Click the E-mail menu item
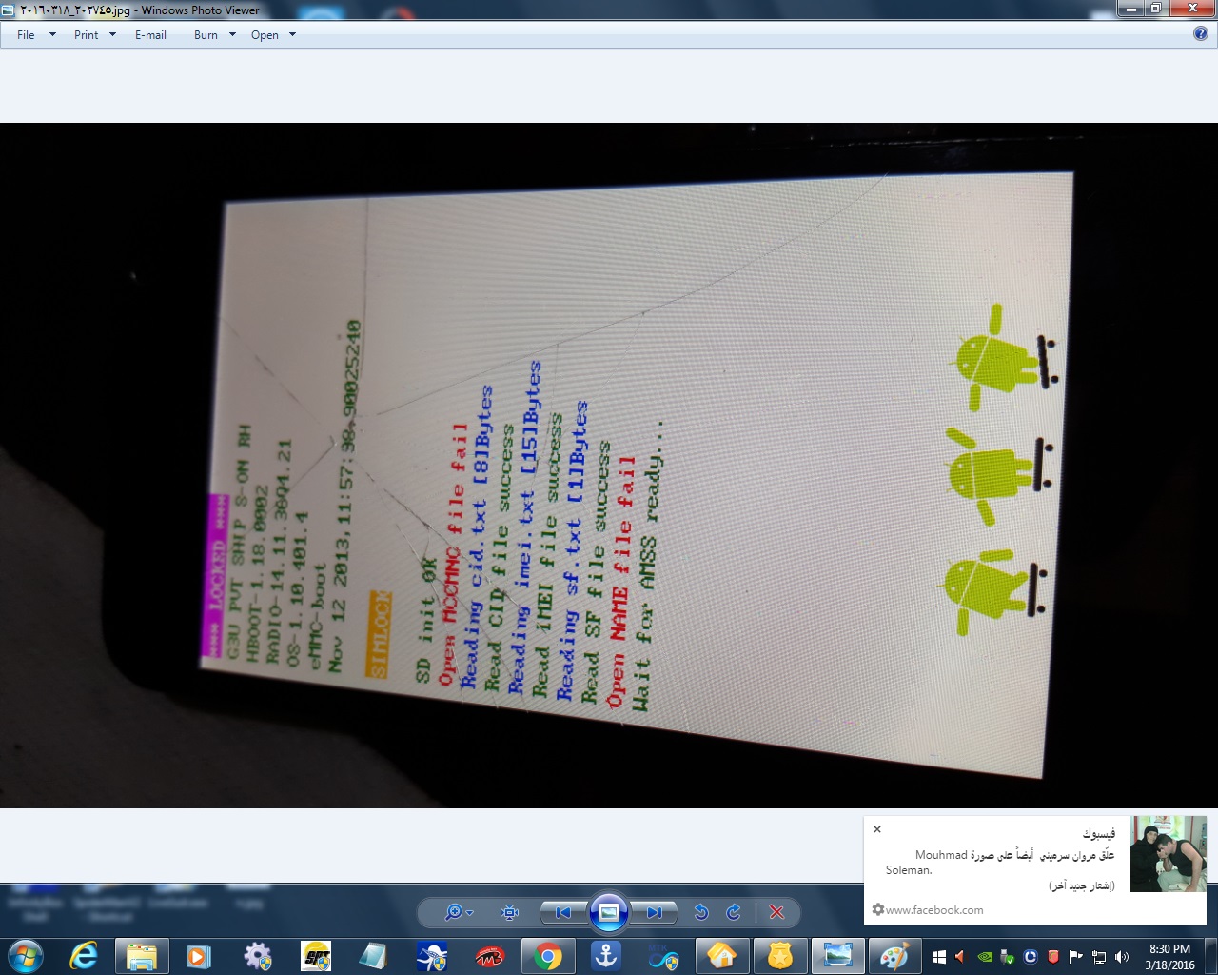This screenshot has height=975, width=1218. 150,35
